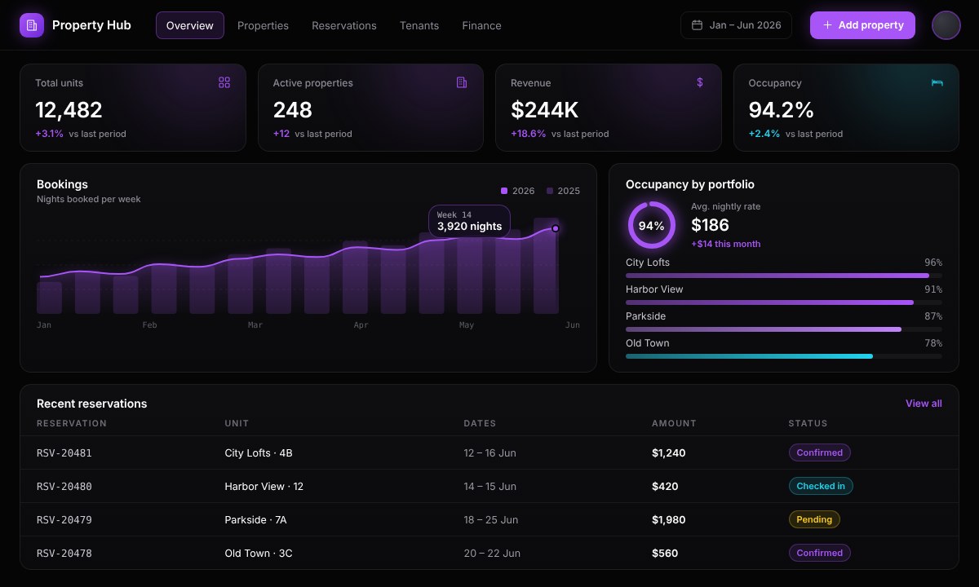Click the Revenue value $244K
The image size is (979, 587).
pos(545,110)
